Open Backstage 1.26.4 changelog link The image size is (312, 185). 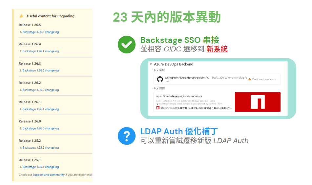click(x=41, y=51)
